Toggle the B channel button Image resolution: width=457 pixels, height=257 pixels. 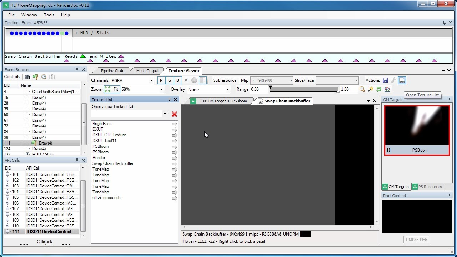point(177,80)
